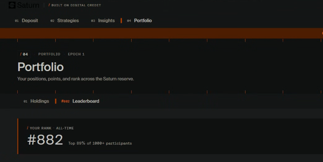Select the Leaderboard sub-tab
The height and width of the screenshot is (162, 323).
click(x=80, y=101)
